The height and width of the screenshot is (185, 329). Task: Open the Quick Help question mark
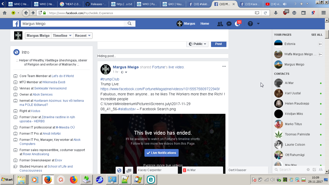point(250,24)
